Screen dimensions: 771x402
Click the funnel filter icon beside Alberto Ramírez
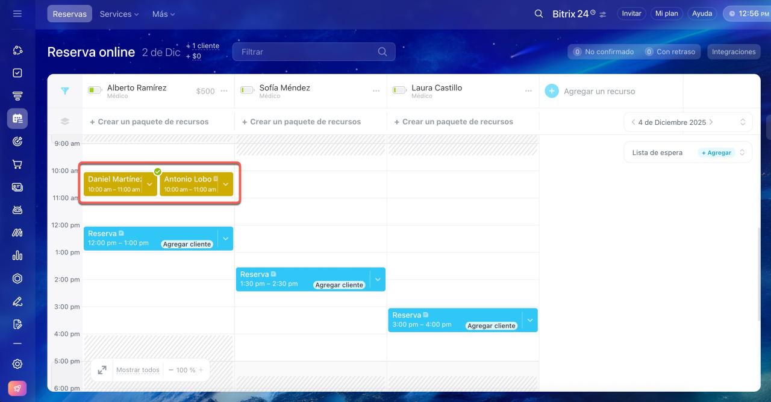65,91
